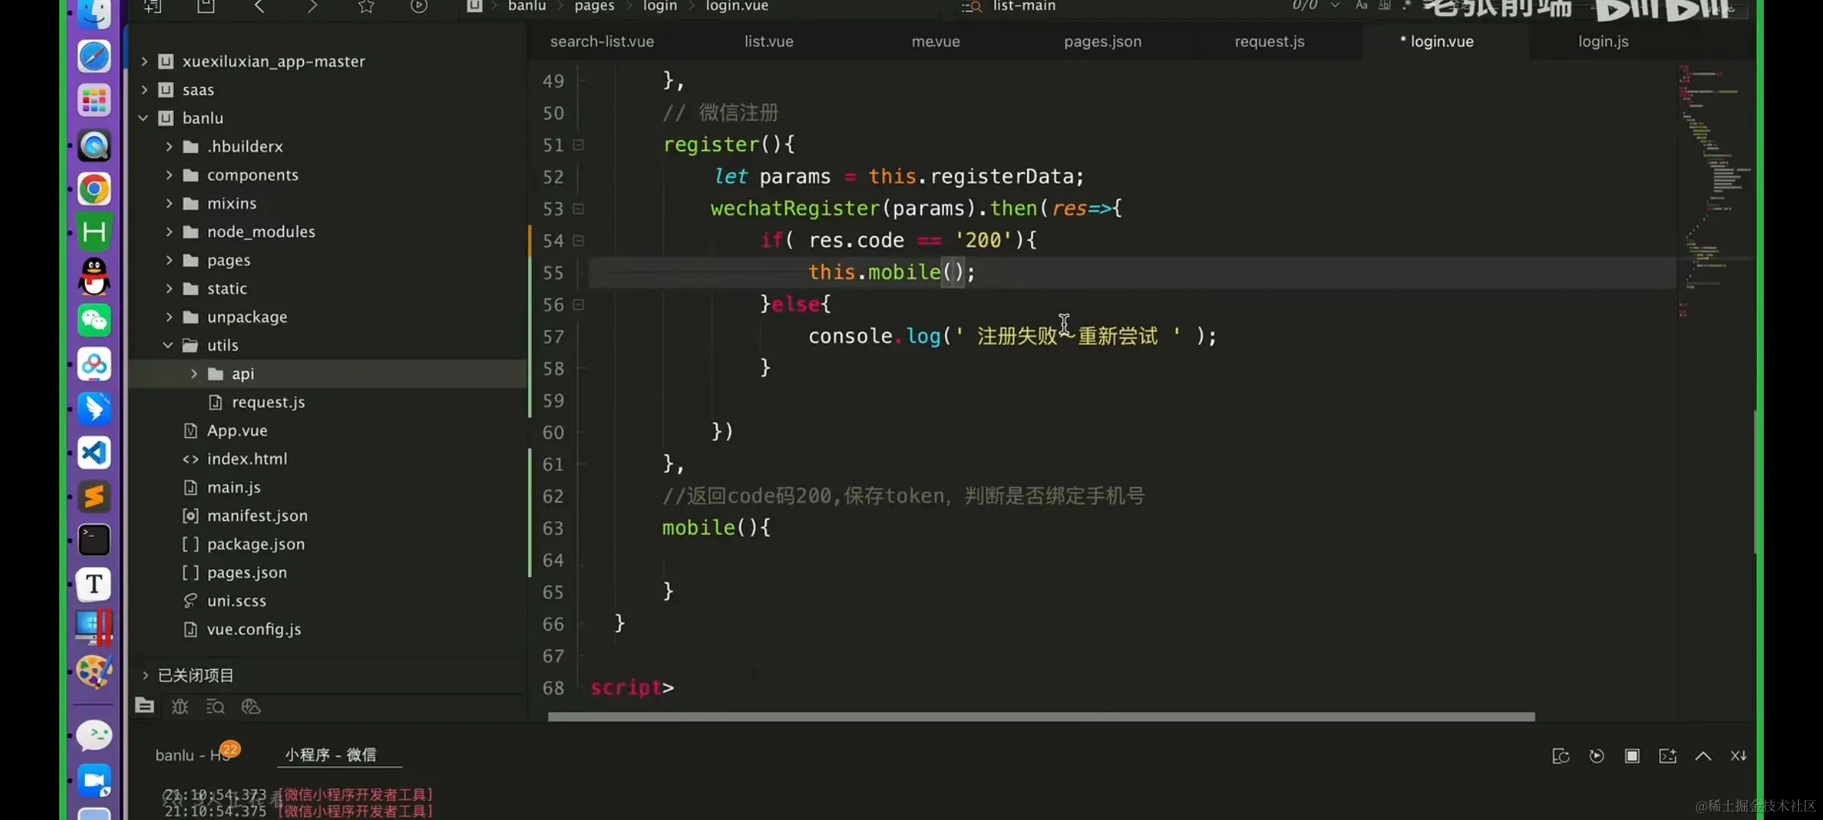The height and width of the screenshot is (820, 1823).
Task: Switch to pages.json editor tab
Action: coord(1102,42)
